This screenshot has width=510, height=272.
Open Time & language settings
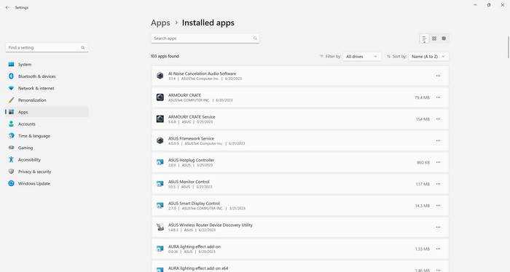(47, 136)
